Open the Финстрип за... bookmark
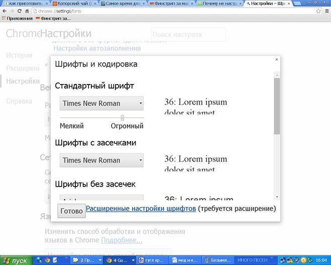Viewport: 331px width, 265px height. point(53,19)
